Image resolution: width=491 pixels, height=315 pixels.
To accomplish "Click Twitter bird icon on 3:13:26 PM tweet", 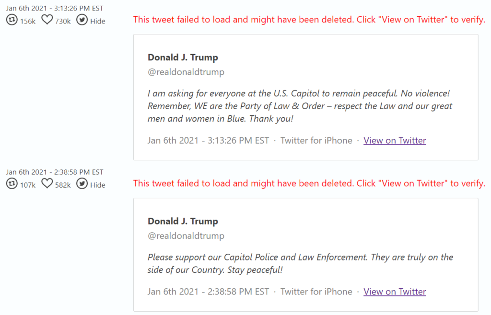I will pos(82,20).
